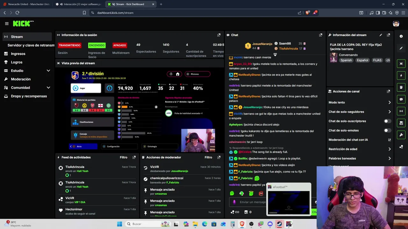Image resolution: width=408 pixels, height=229 pixels.
Task: Edit stream info with the pencil icon
Action: coord(381,35)
